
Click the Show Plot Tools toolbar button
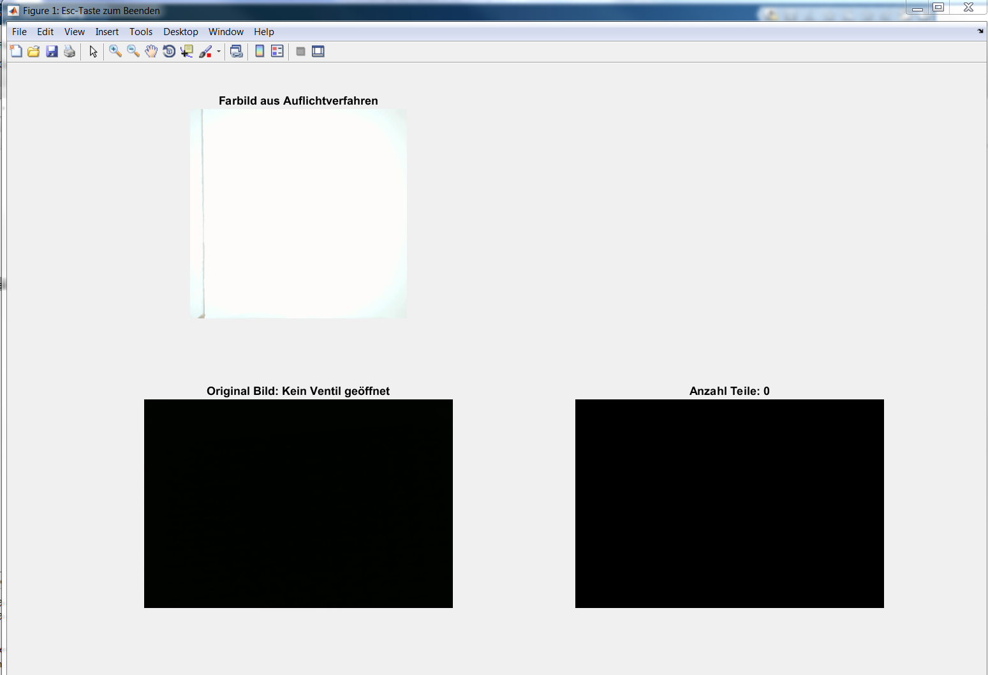coord(318,52)
